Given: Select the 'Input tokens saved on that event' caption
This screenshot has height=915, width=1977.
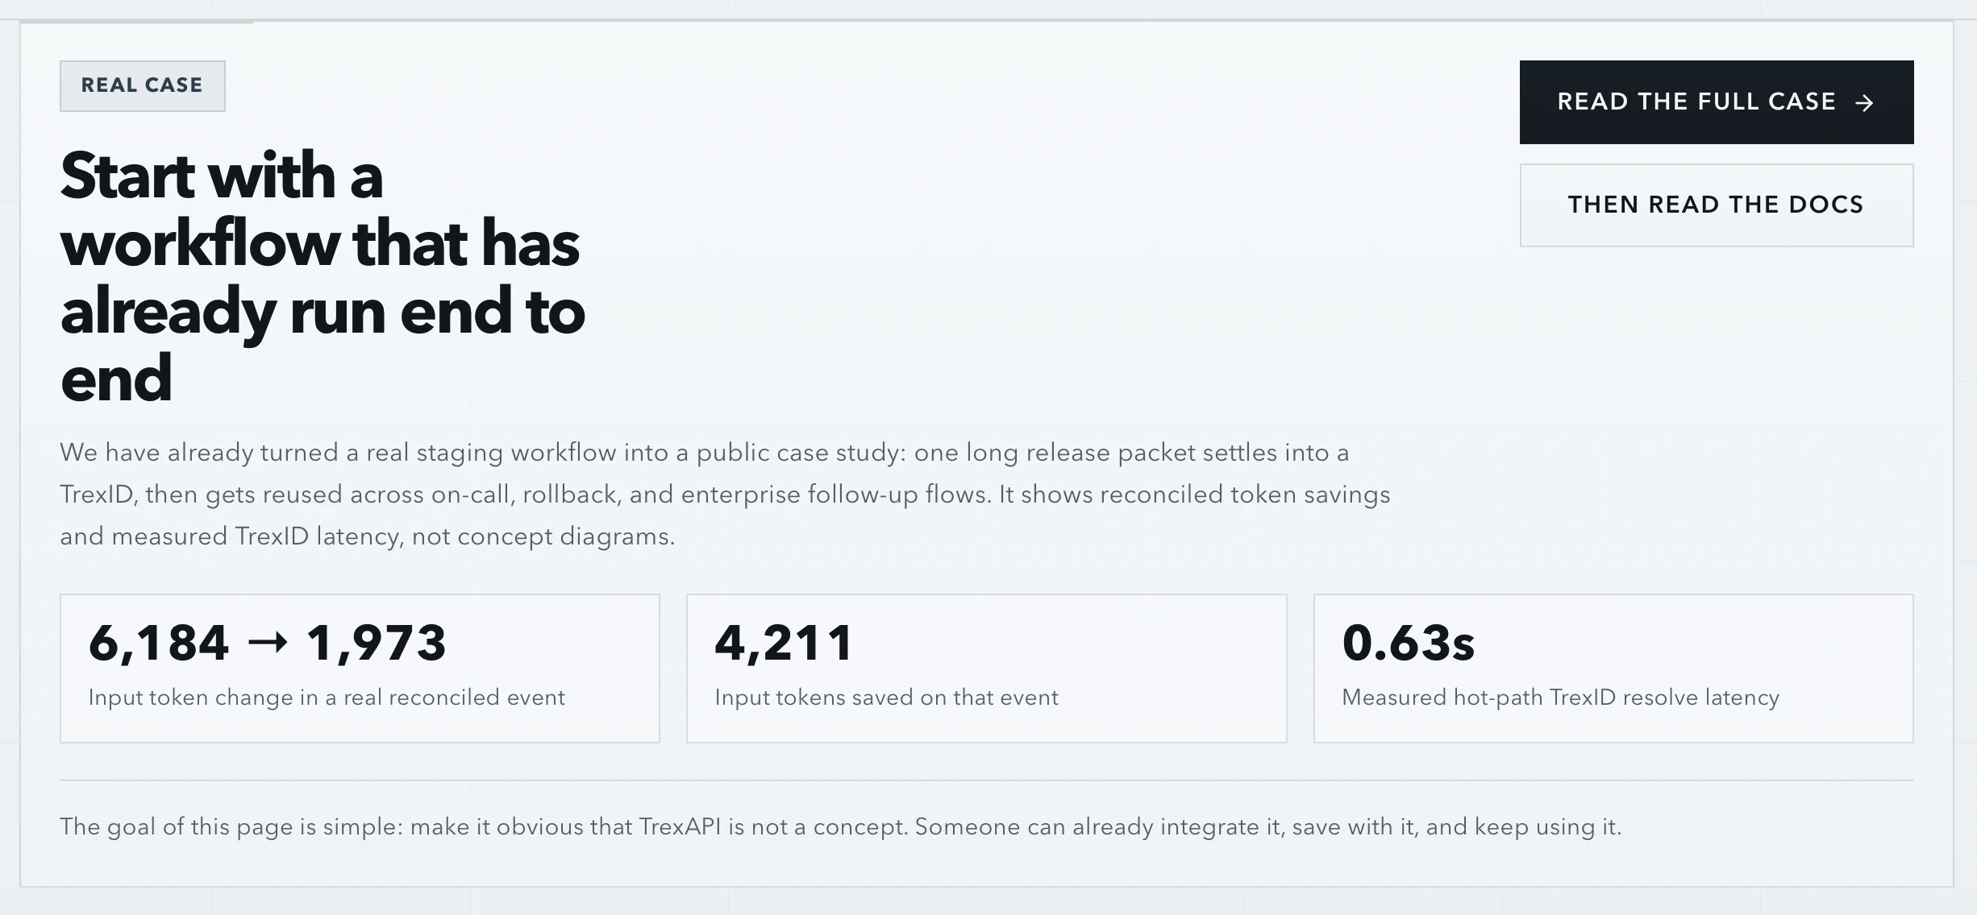Looking at the screenshot, I should coord(886,698).
